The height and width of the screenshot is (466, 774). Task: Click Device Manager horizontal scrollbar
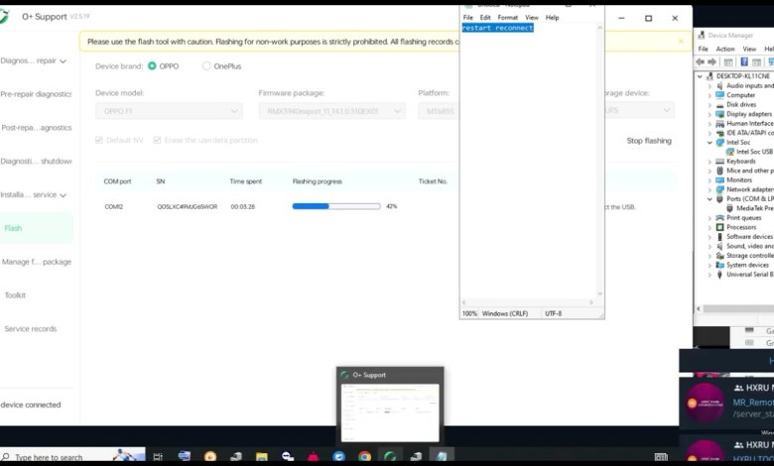(x=735, y=309)
